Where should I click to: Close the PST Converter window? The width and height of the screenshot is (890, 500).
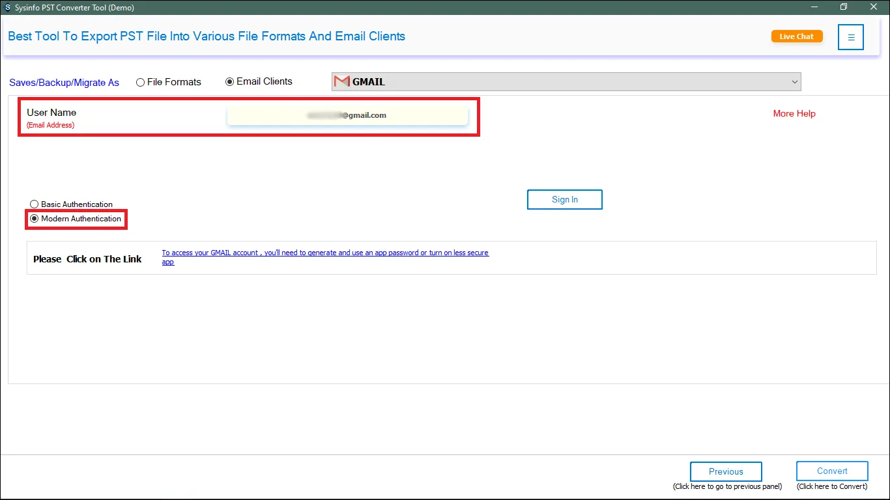[x=874, y=7]
